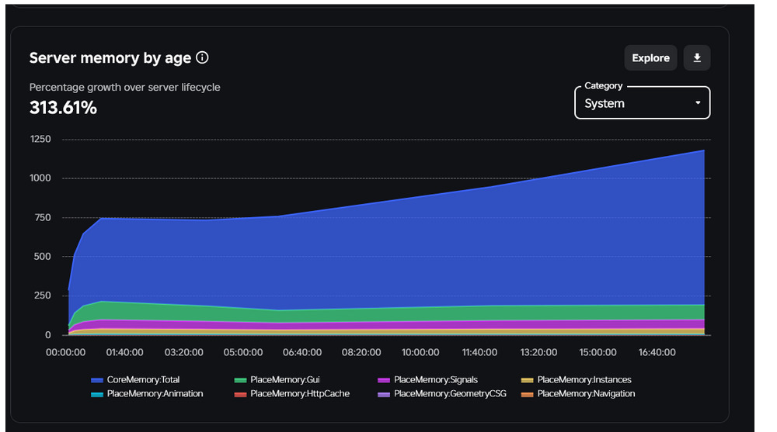This screenshot has width=777, height=432.
Task: Toggle PlaceMemory:Navigation series in the legend
Action: [x=578, y=393]
